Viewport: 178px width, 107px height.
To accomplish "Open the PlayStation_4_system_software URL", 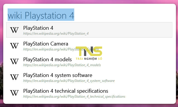I will click(69, 81).
